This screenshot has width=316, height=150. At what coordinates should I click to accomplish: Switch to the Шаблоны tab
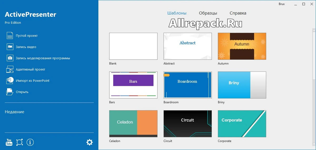[x=177, y=13]
